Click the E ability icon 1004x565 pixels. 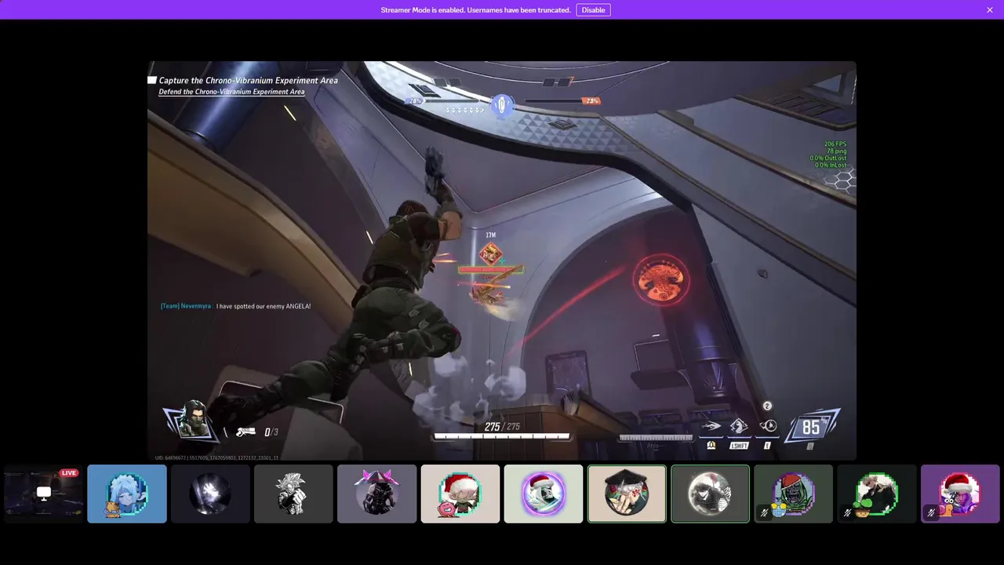[x=768, y=427]
